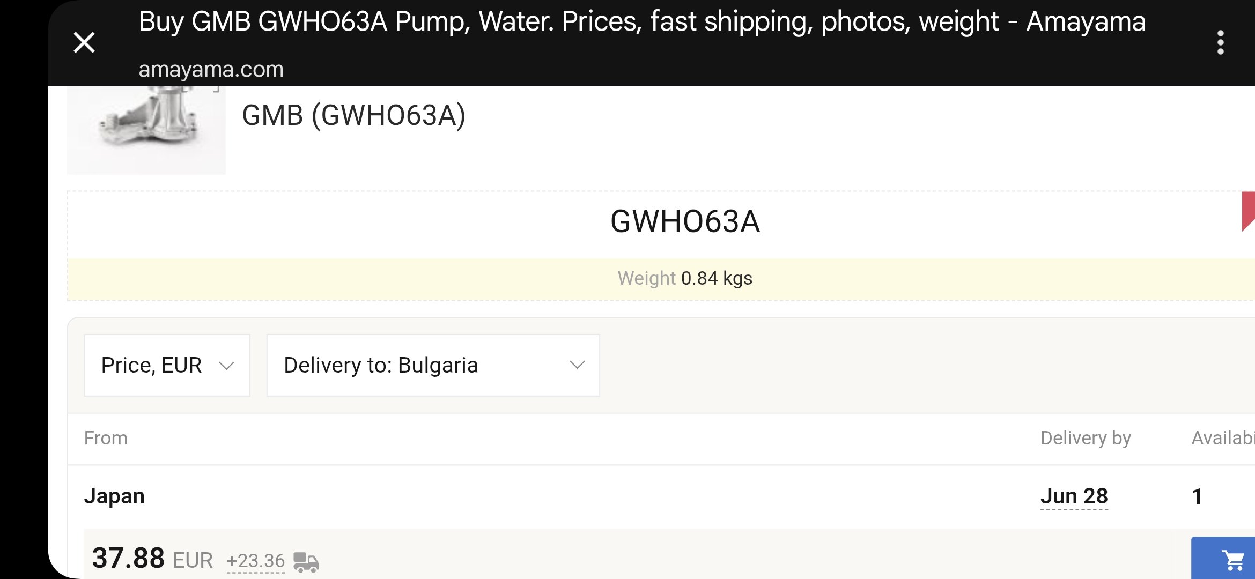Click the delivery truck shipping icon
1255x579 pixels.
click(x=306, y=562)
